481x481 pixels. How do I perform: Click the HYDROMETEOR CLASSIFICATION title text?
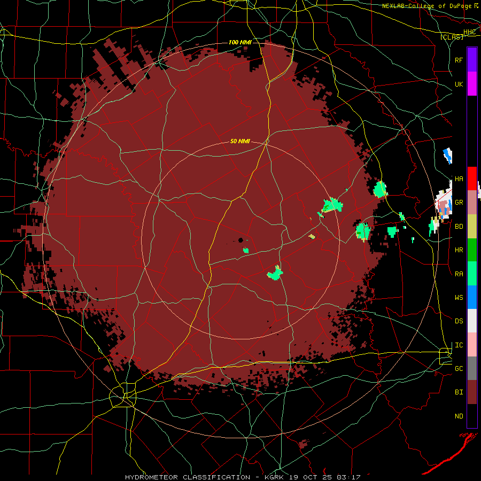tap(188, 477)
